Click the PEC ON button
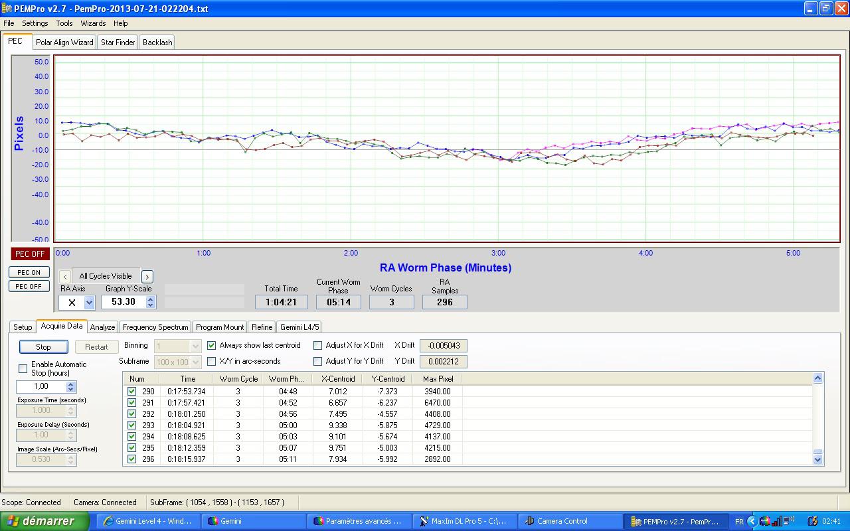This screenshot has width=850, height=531. [x=29, y=272]
